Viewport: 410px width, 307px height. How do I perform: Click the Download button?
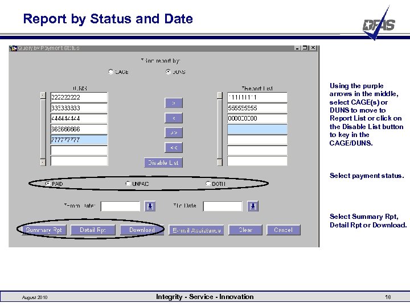coord(142,230)
